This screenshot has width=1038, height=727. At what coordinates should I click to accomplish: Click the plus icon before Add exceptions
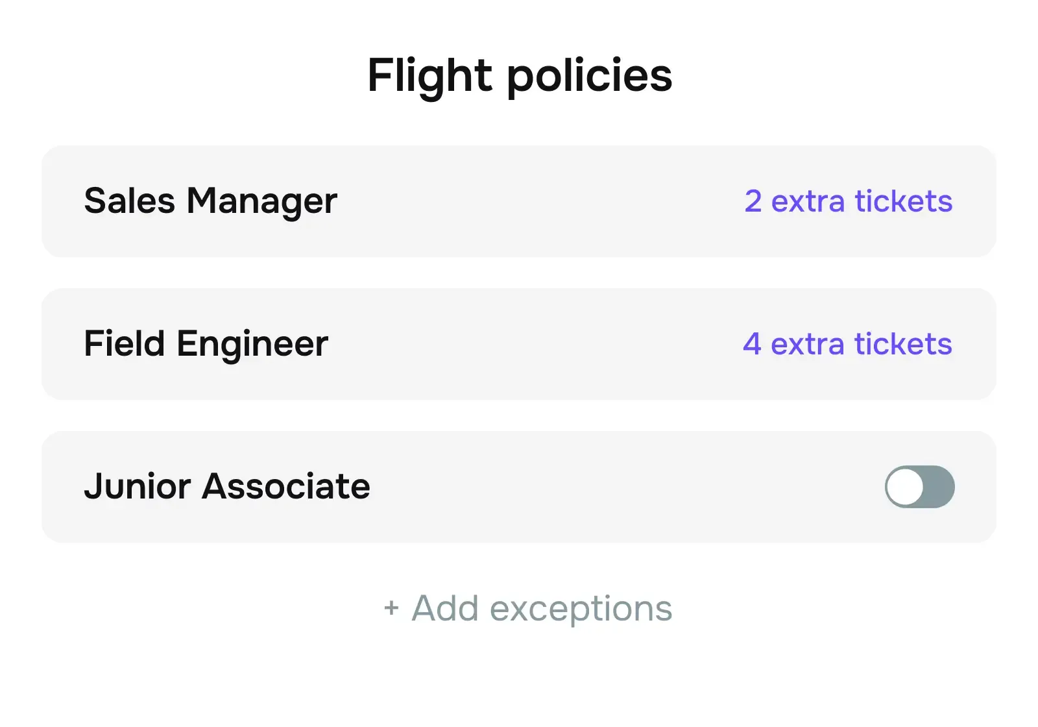tap(391, 608)
